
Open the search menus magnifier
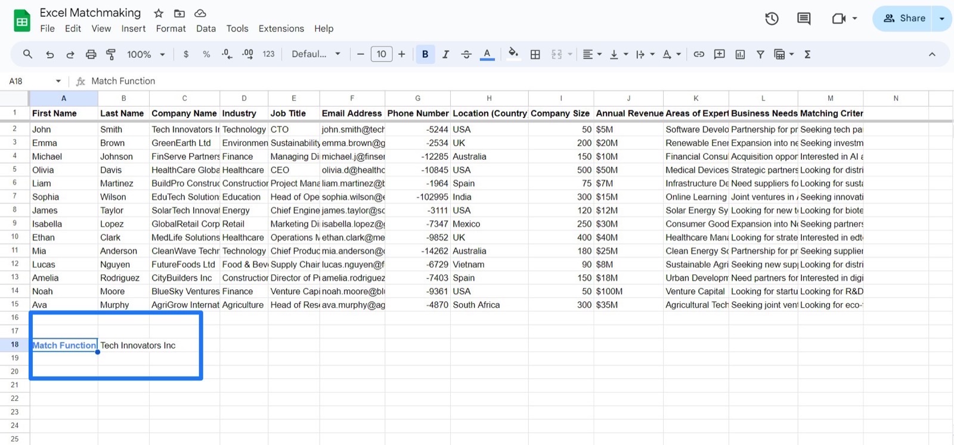click(27, 54)
